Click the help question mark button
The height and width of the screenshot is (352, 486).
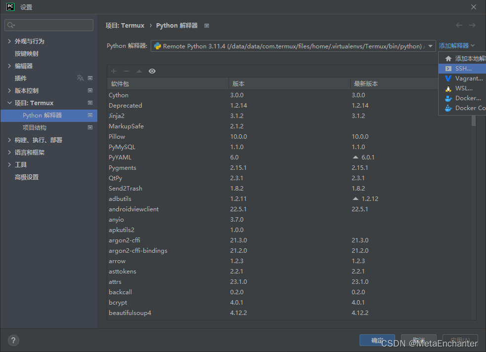pos(13,341)
